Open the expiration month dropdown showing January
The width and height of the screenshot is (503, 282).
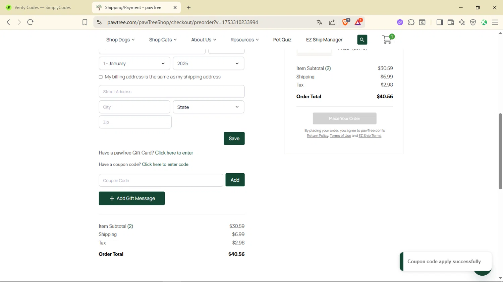(x=134, y=64)
